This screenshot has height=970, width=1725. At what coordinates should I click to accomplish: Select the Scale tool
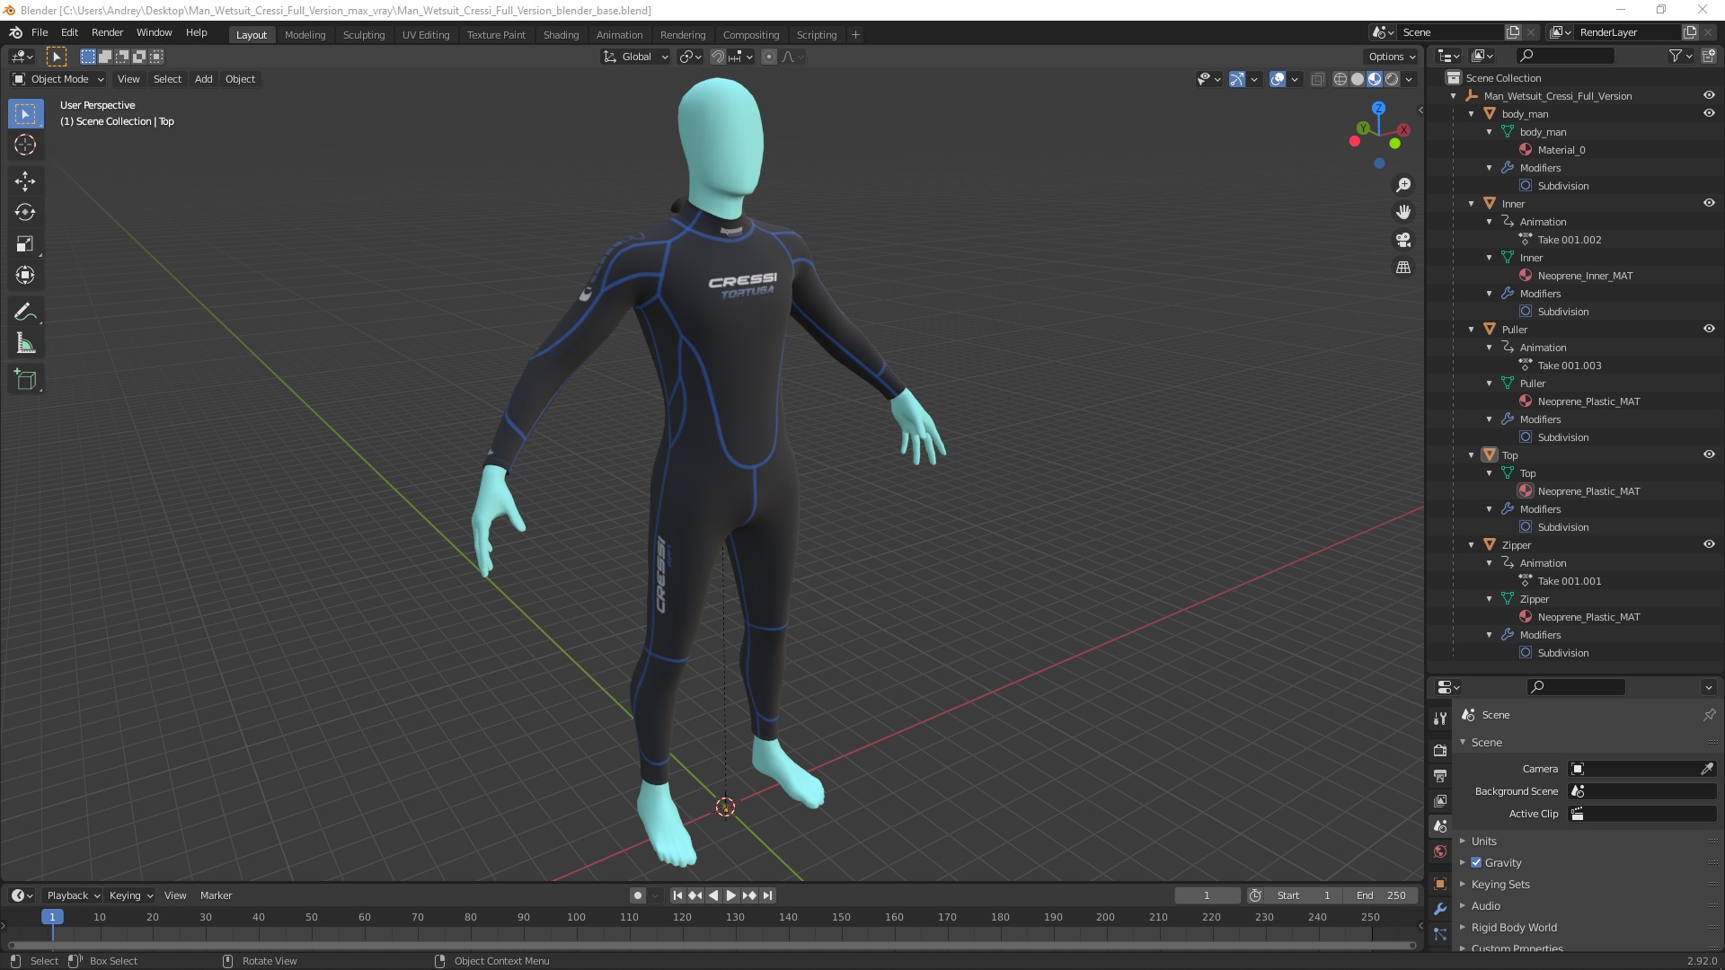[x=25, y=244]
